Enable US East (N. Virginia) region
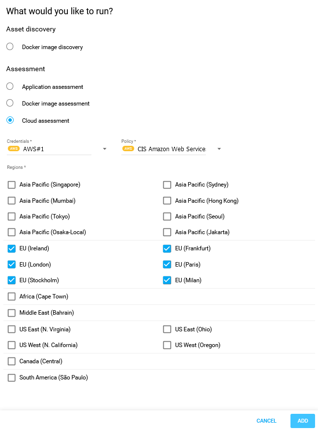 pyautogui.click(x=12, y=329)
